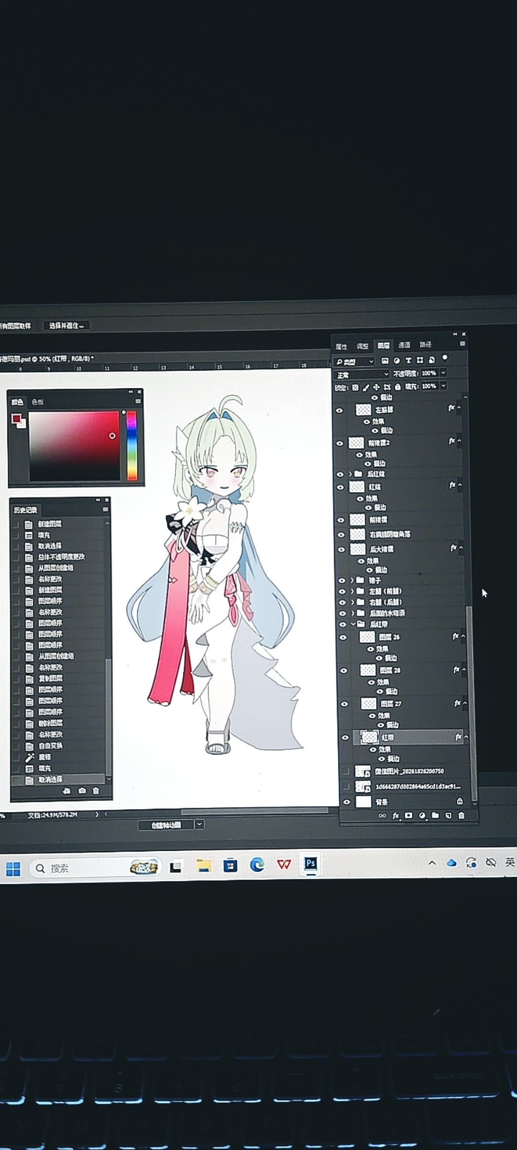
Task: Expand the 后红结 layer group
Action: (x=350, y=474)
